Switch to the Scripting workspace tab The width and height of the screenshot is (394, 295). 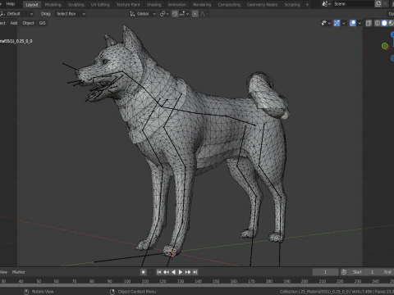coord(292,5)
